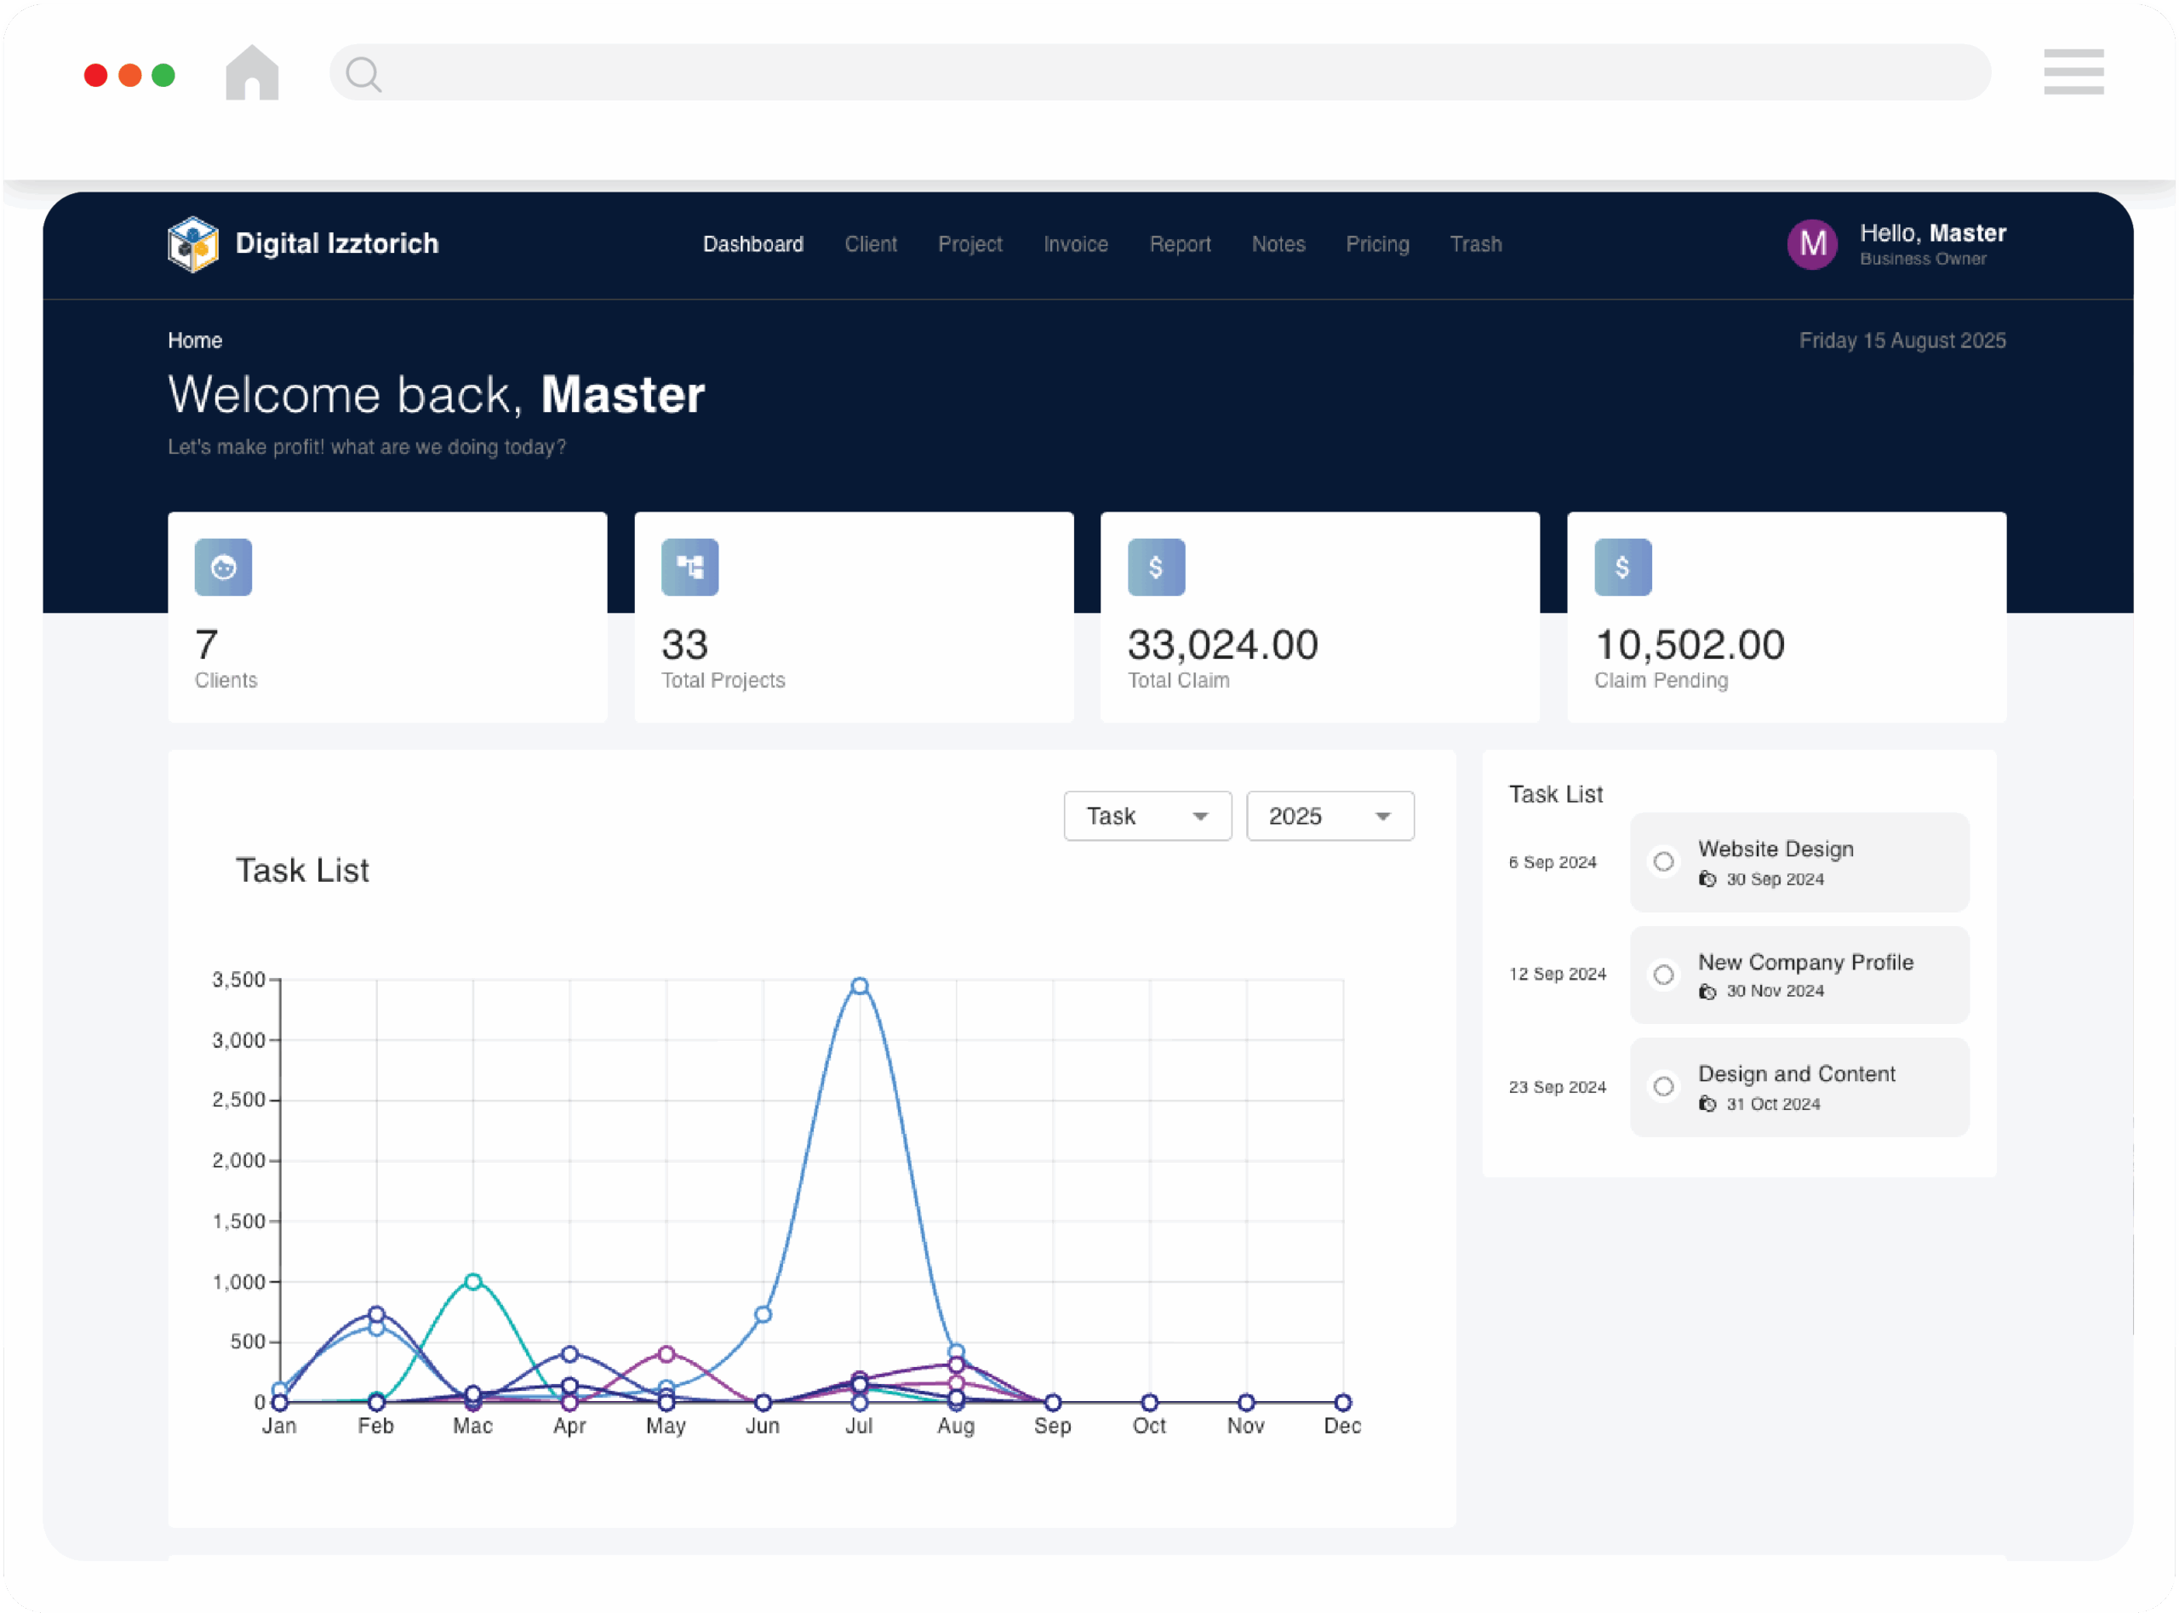Open the Report menu item
This screenshot has height=1613, width=2179.
pos(1180,244)
